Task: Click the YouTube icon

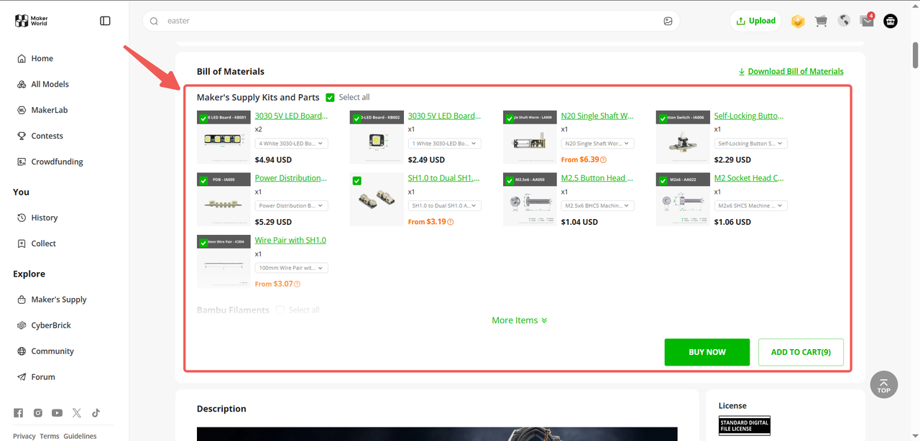Action: [x=57, y=412]
